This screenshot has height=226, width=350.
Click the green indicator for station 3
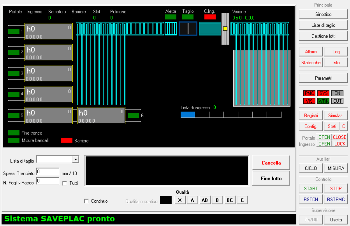(14, 73)
